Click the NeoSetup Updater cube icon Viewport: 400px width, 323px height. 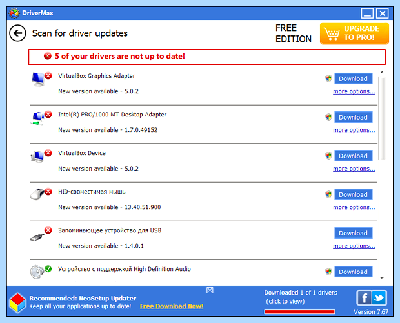click(17, 302)
